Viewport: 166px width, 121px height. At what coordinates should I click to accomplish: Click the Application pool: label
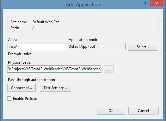coord(83,40)
